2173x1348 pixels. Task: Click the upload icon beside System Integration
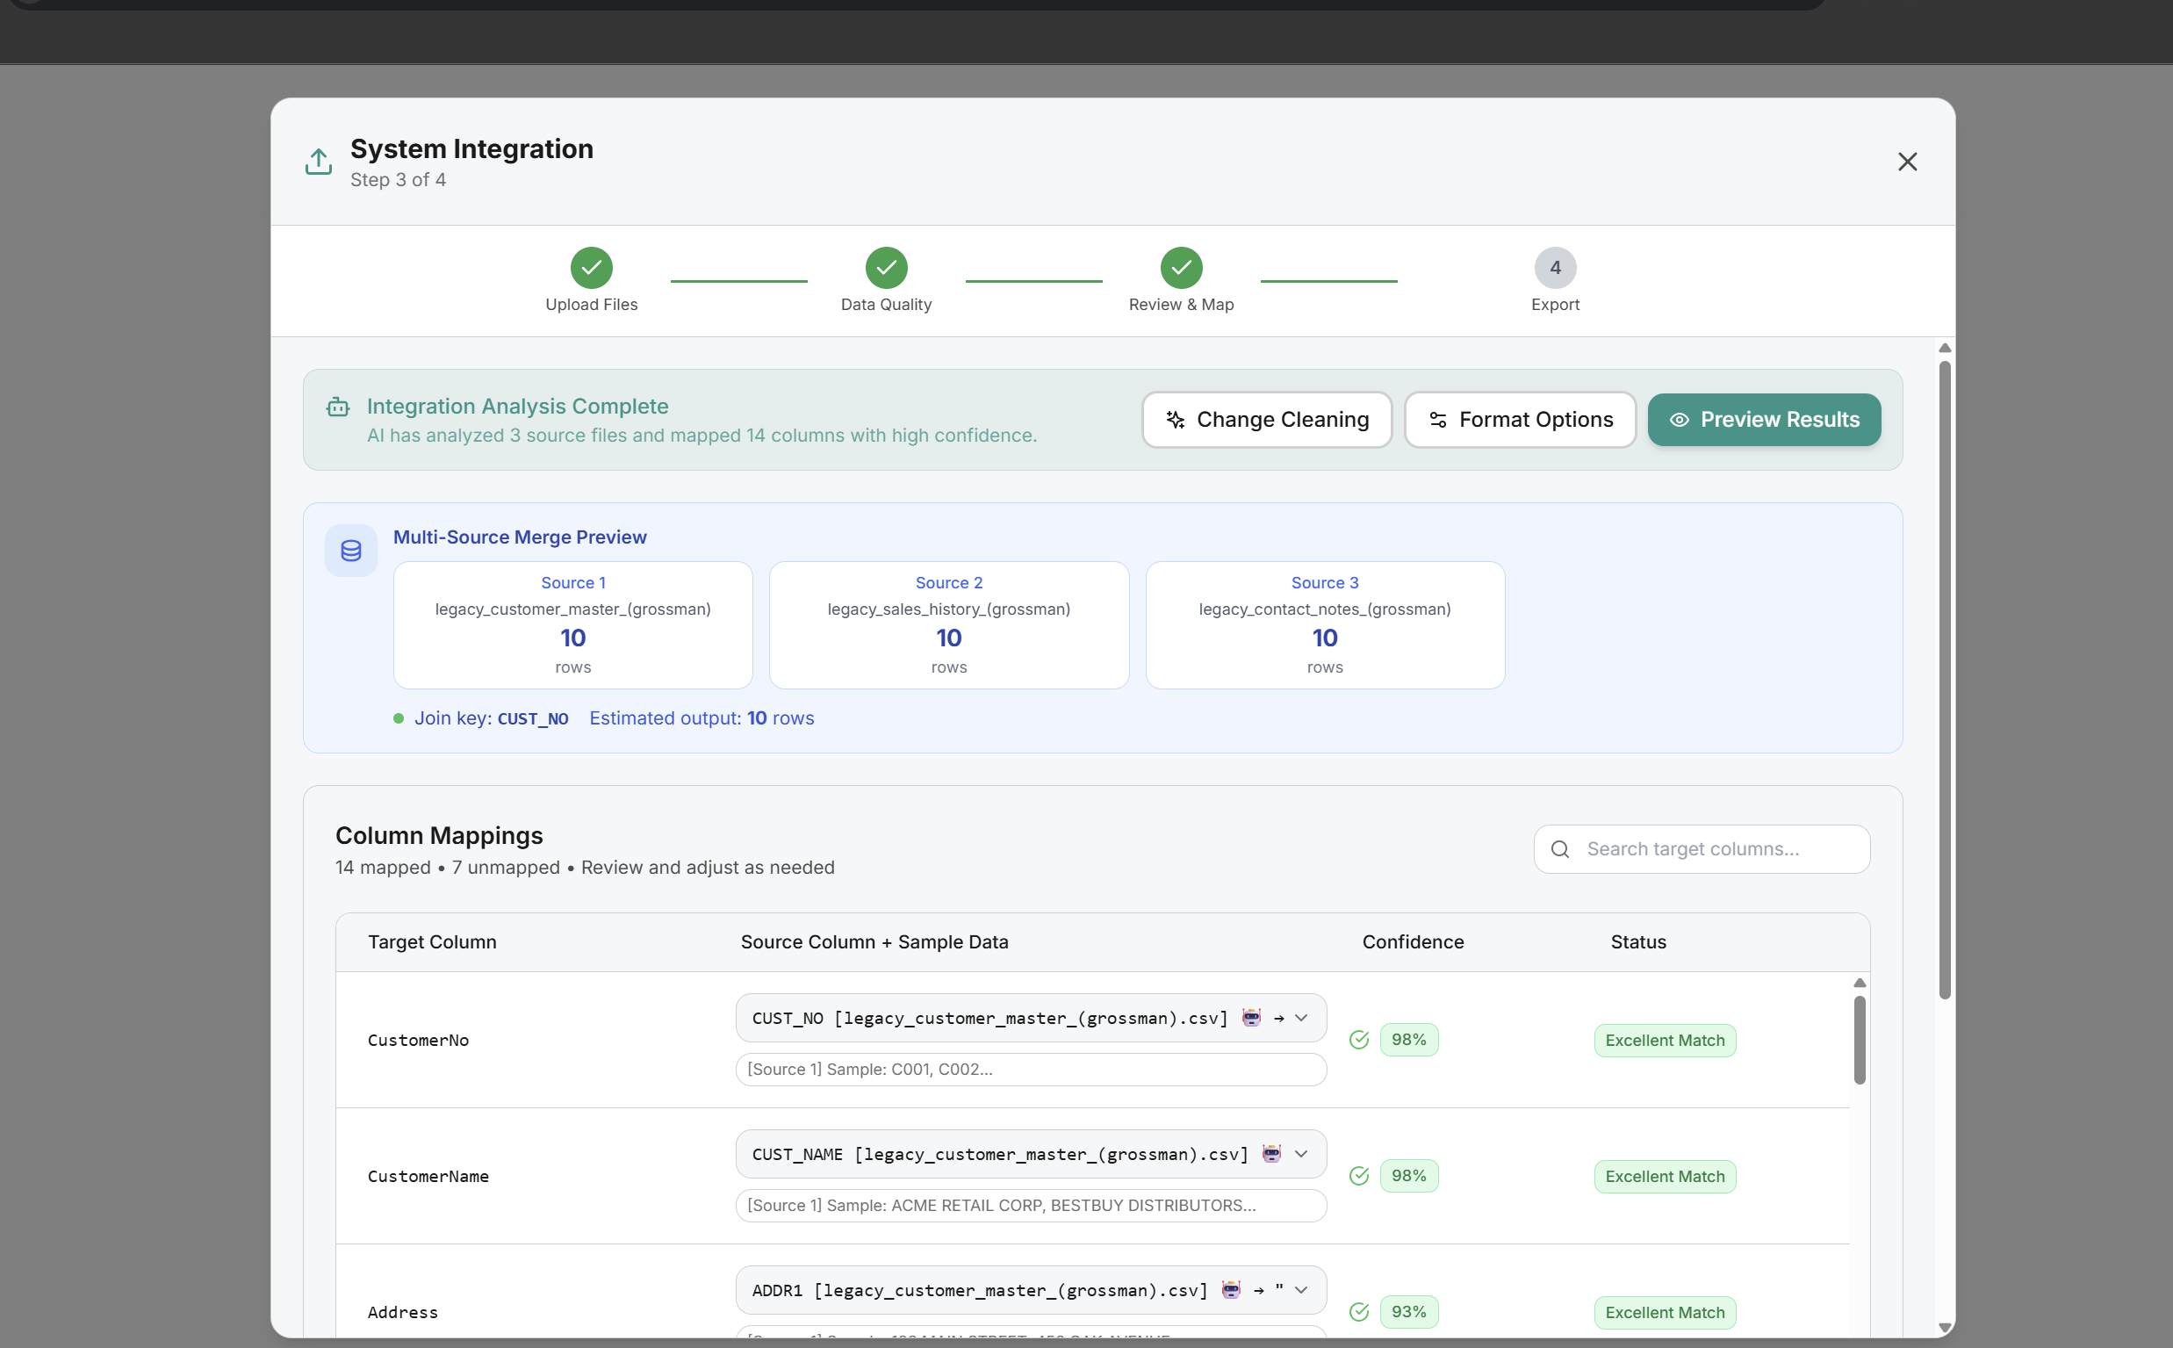coord(318,162)
